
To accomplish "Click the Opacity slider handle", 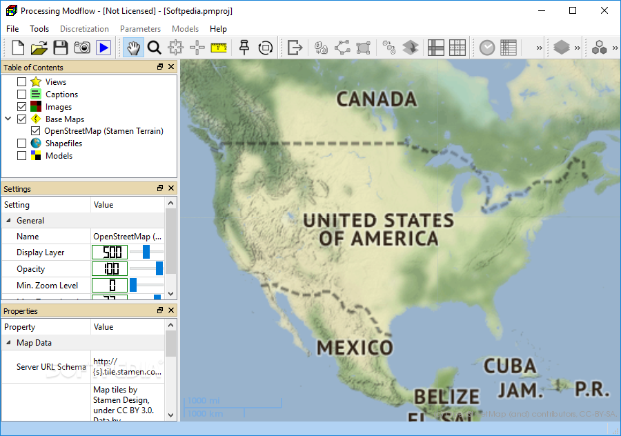I will pos(159,268).
